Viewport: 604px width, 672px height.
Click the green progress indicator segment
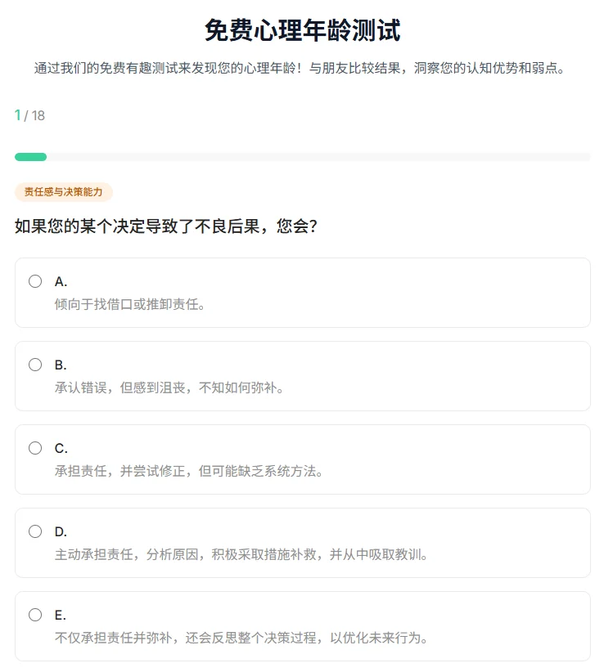pyautogui.click(x=30, y=156)
